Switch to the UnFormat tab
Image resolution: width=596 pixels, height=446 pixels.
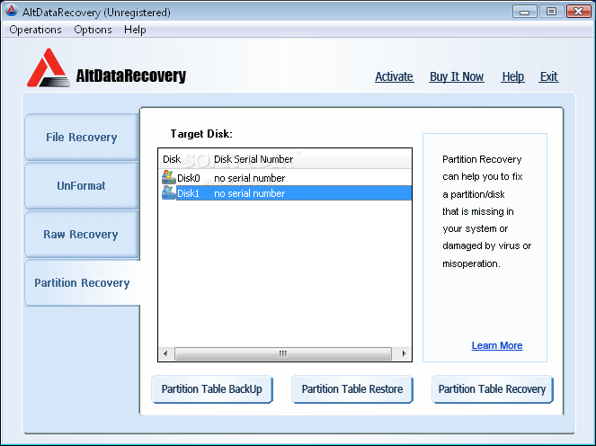pyautogui.click(x=81, y=185)
